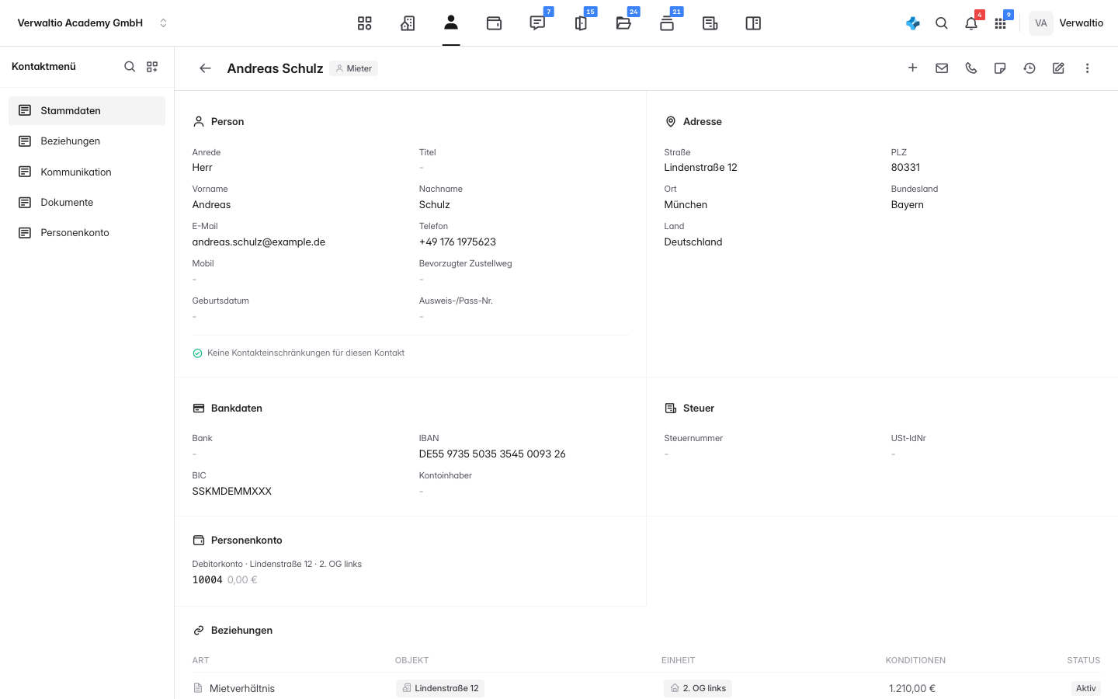The image size is (1118, 699).
Task: Open the contacts person icon in top navigation
Action: click(x=451, y=23)
